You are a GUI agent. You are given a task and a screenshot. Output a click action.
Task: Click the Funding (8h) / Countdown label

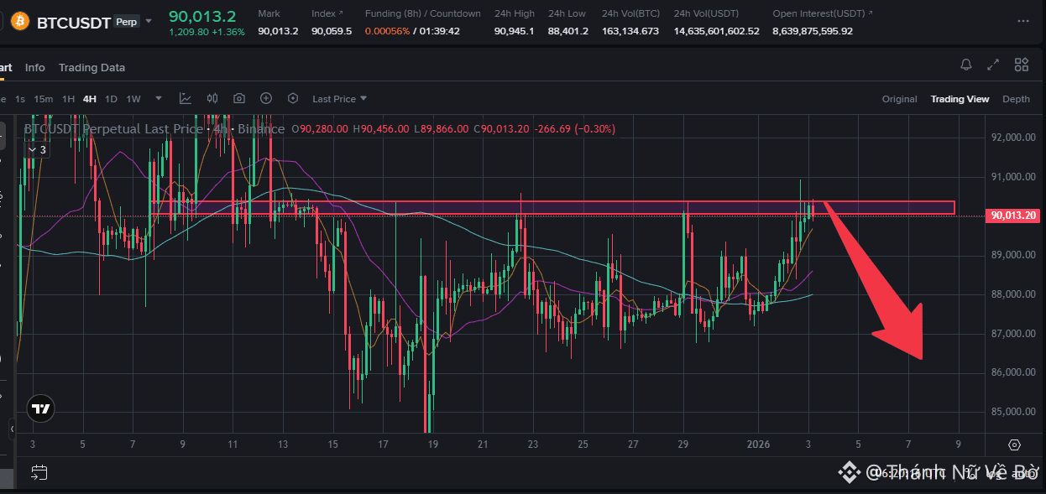[423, 13]
